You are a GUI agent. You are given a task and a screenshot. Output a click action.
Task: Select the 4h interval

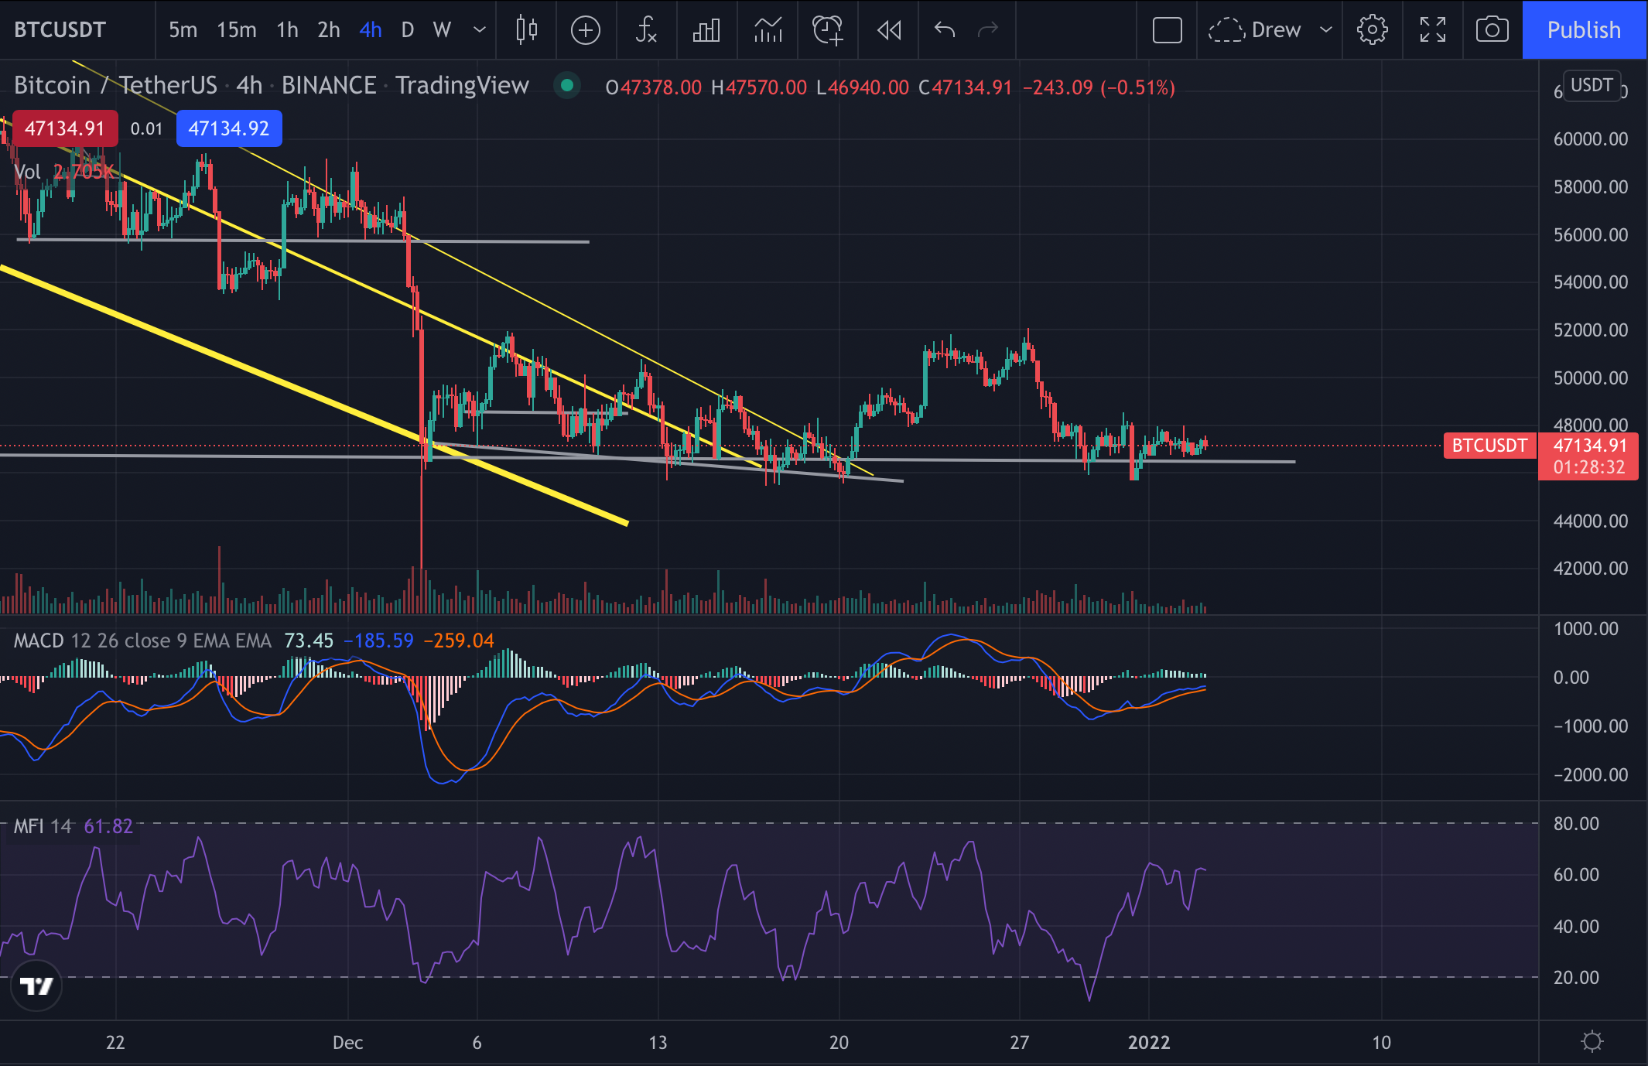[x=371, y=29]
